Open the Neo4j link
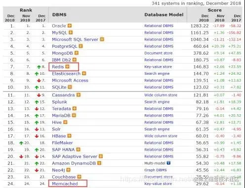The height and width of the screenshot is (188, 245). [x=58, y=170]
